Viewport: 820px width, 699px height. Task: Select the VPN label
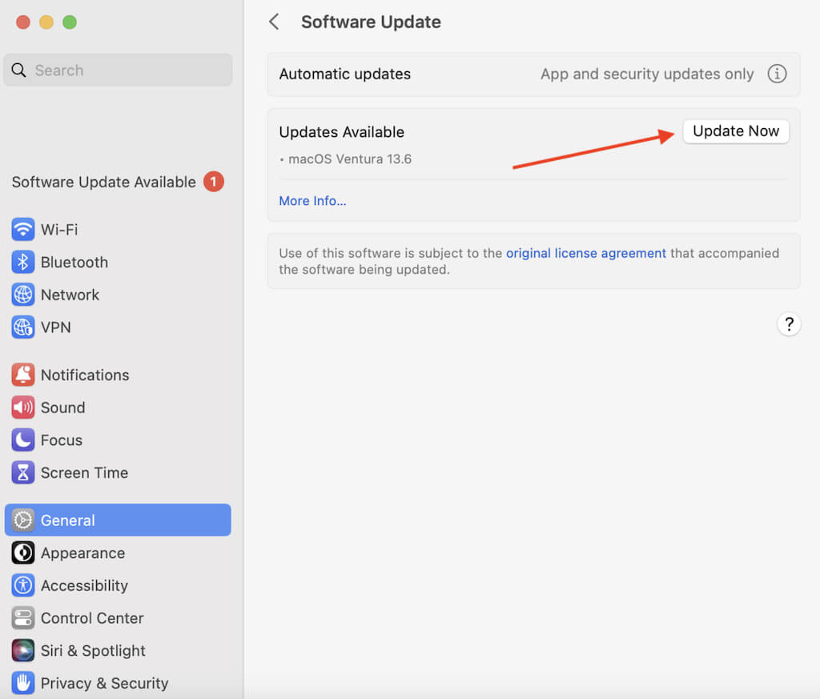[56, 327]
